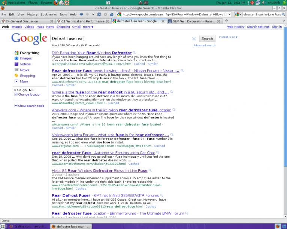Open the clock showing Thu Jan 13

[x=230, y=3]
